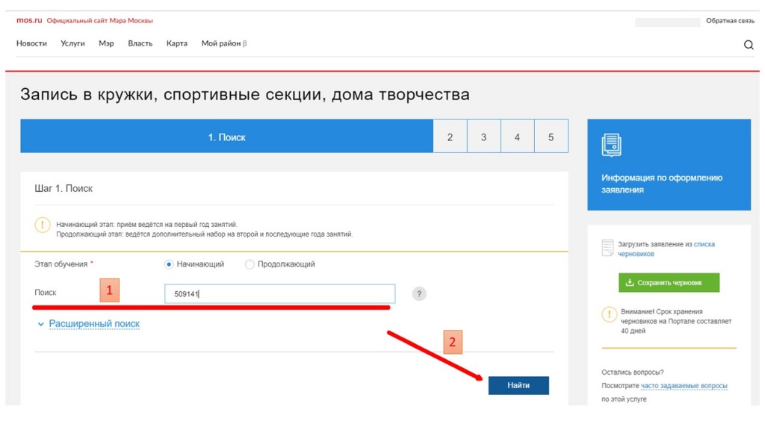Open 'Обратная связь' link
This screenshot has width=765, height=430.
coord(730,21)
